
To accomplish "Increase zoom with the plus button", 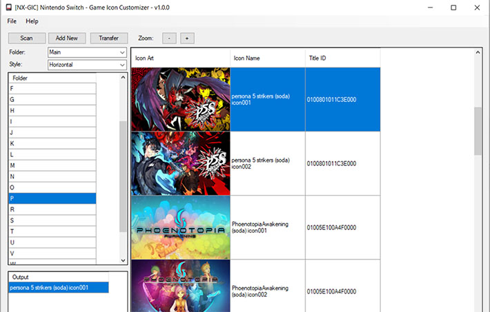I will coord(187,39).
